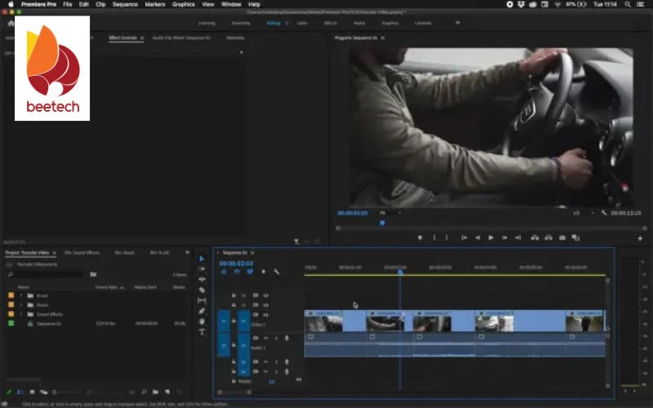Choose the Selection arrow tool

(202, 259)
